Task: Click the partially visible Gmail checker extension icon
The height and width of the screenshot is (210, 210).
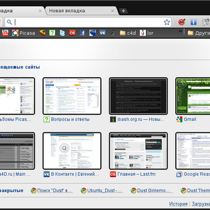Action: click(206, 22)
